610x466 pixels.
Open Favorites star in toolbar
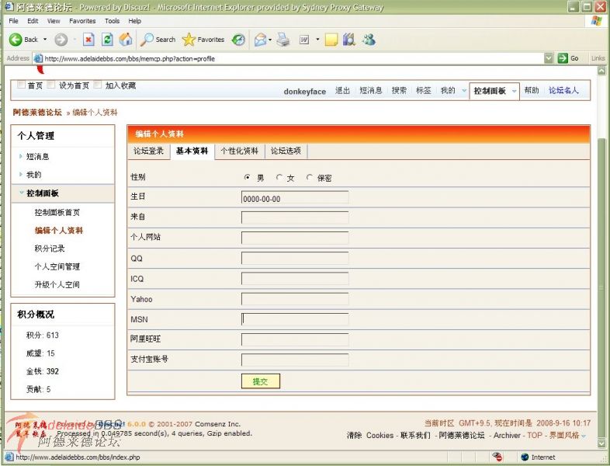click(x=203, y=40)
